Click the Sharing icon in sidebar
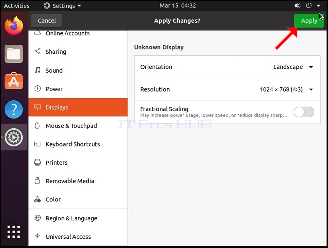 click(x=37, y=51)
